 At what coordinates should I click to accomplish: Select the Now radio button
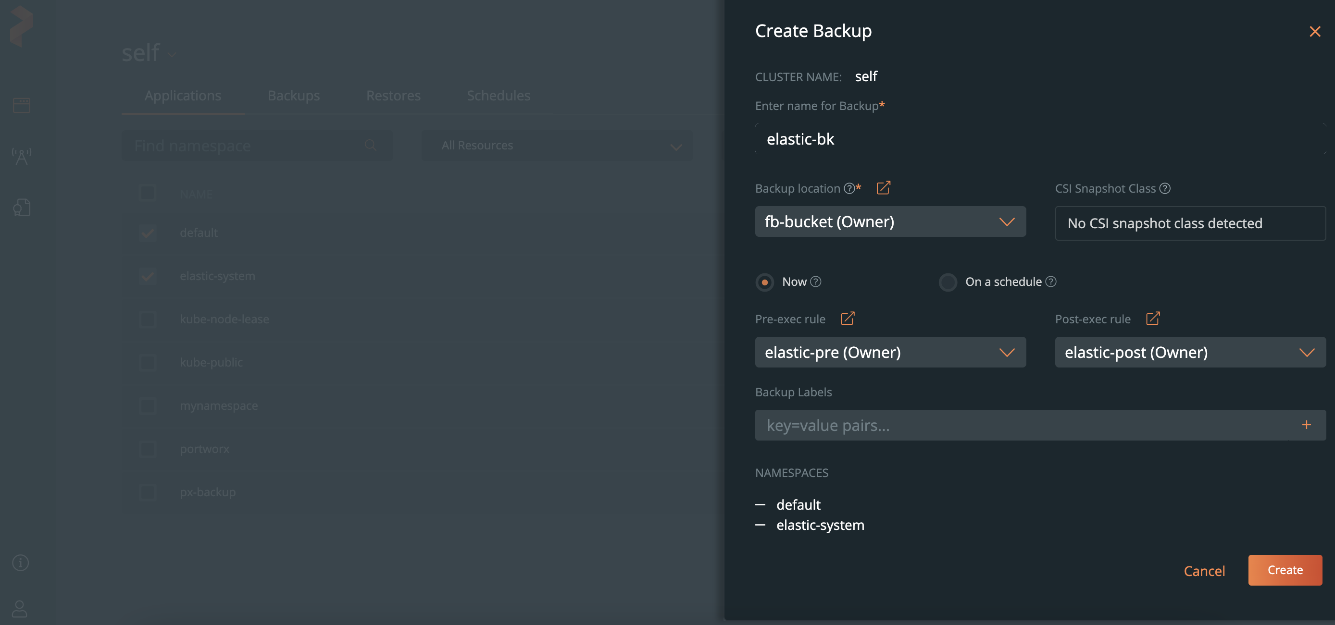[764, 282]
